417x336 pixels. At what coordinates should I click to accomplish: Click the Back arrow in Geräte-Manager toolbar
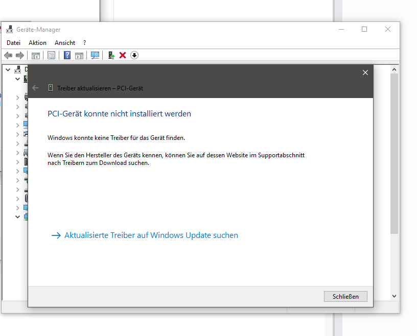[x=8, y=55]
